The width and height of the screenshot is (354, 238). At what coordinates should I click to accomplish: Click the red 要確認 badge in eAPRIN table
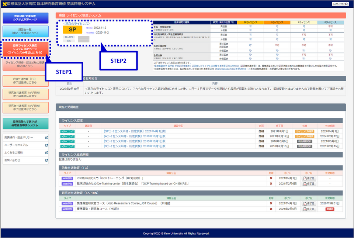(330, 209)
